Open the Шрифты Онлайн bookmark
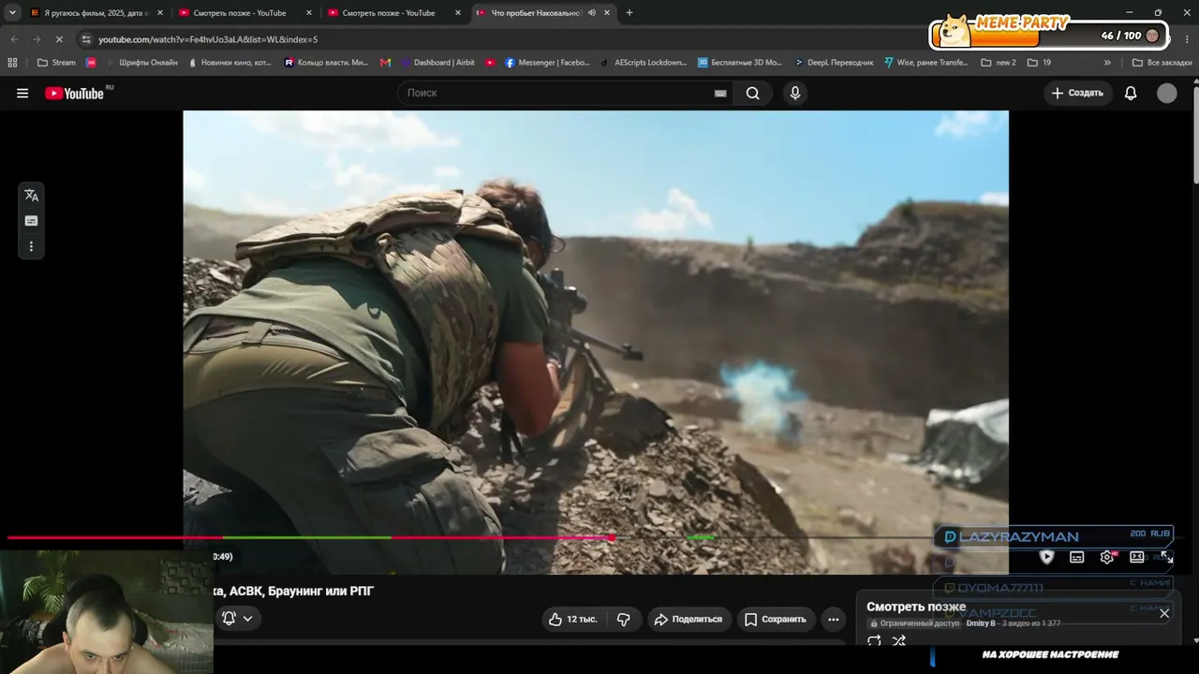 tap(141, 63)
